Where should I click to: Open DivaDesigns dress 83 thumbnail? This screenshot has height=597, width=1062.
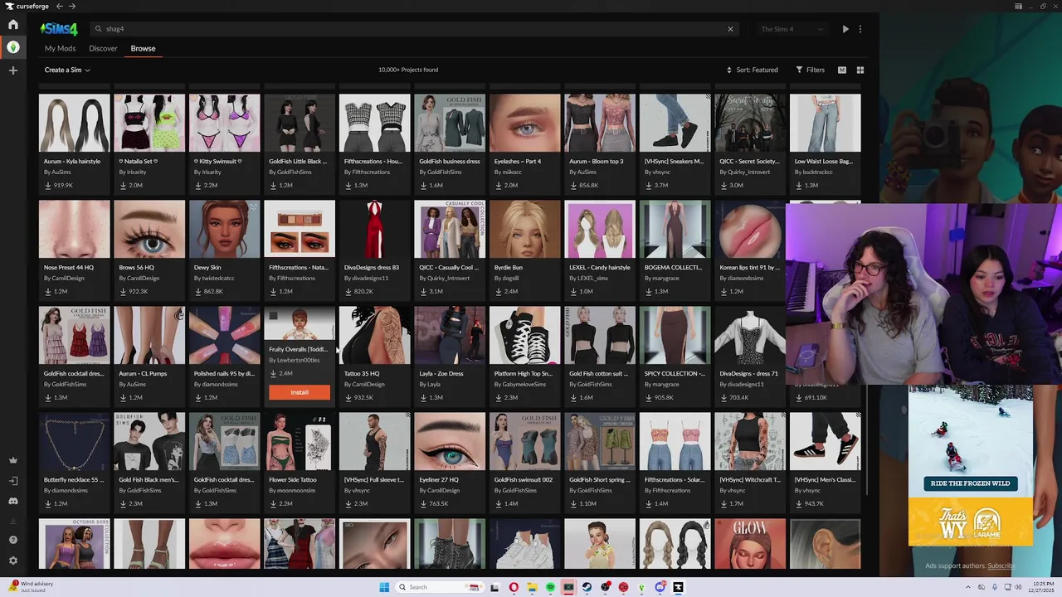[x=374, y=229]
